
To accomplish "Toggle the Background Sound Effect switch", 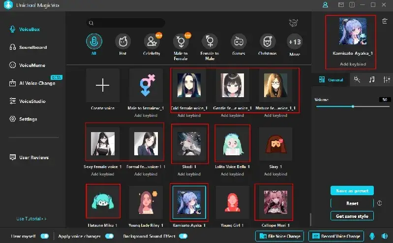I will [x=183, y=236].
